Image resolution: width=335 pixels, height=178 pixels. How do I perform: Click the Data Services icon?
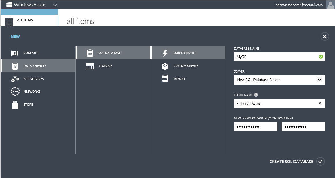click(15, 65)
